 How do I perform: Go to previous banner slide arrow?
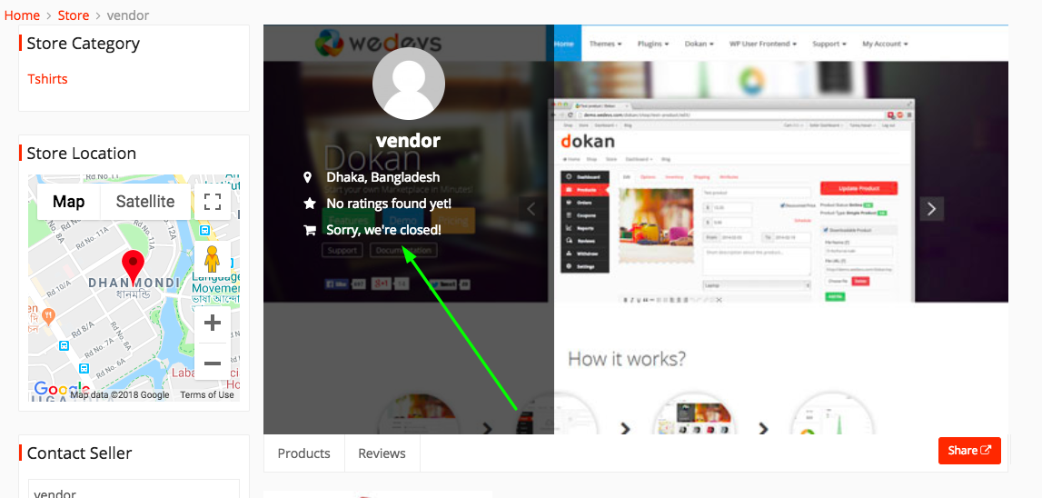click(531, 209)
